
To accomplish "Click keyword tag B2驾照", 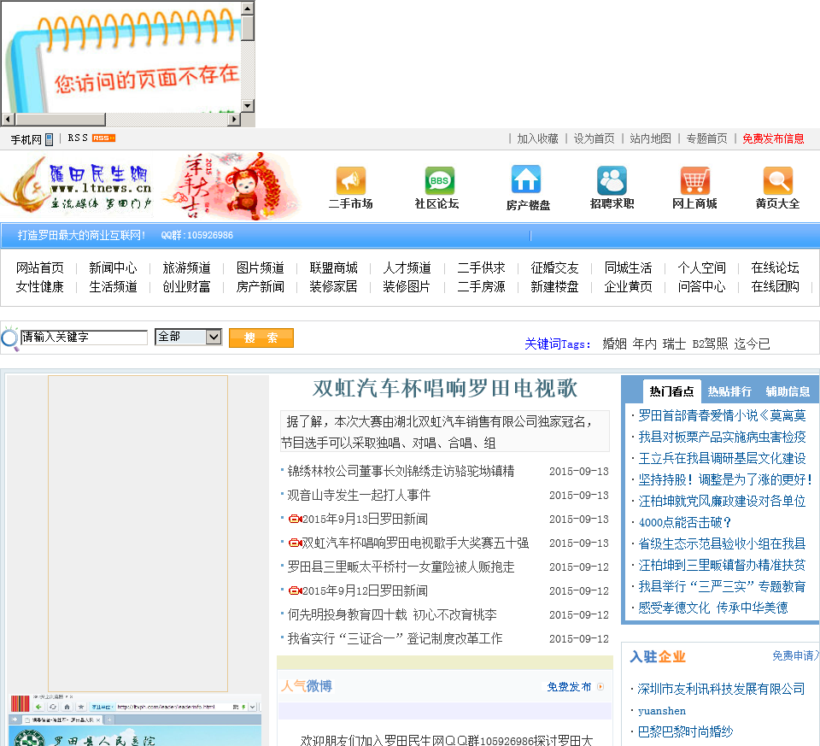I will (x=710, y=344).
